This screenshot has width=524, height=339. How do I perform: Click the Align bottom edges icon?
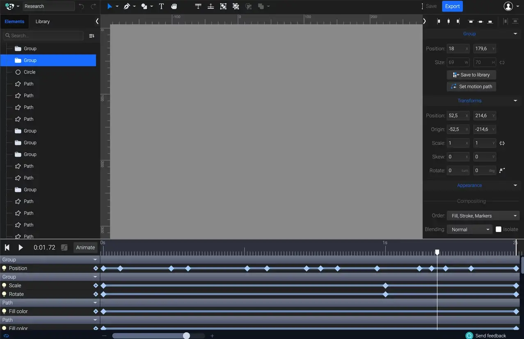[490, 21]
